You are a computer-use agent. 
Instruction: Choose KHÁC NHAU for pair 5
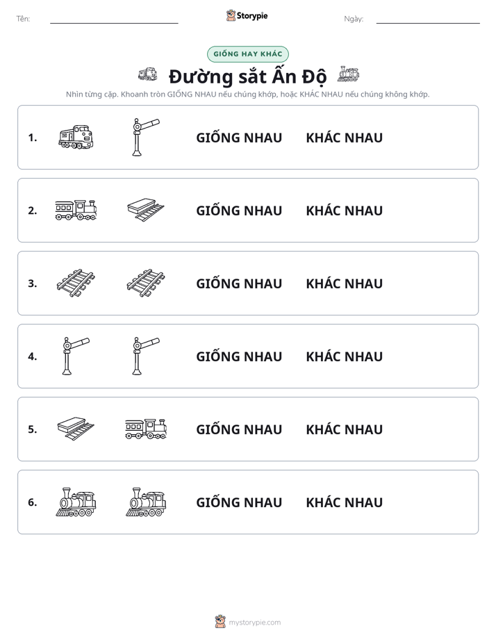pyautogui.click(x=344, y=429)
